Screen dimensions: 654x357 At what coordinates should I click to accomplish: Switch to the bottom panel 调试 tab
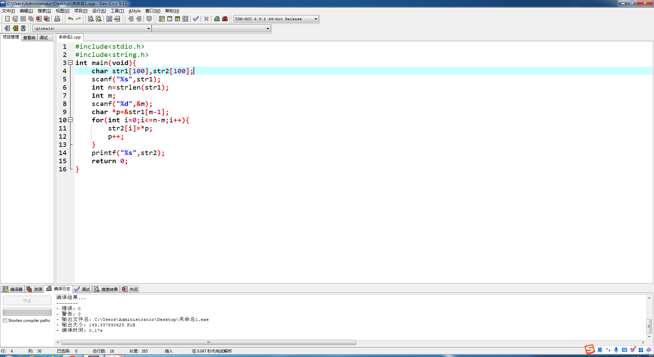tap(82, 289)
